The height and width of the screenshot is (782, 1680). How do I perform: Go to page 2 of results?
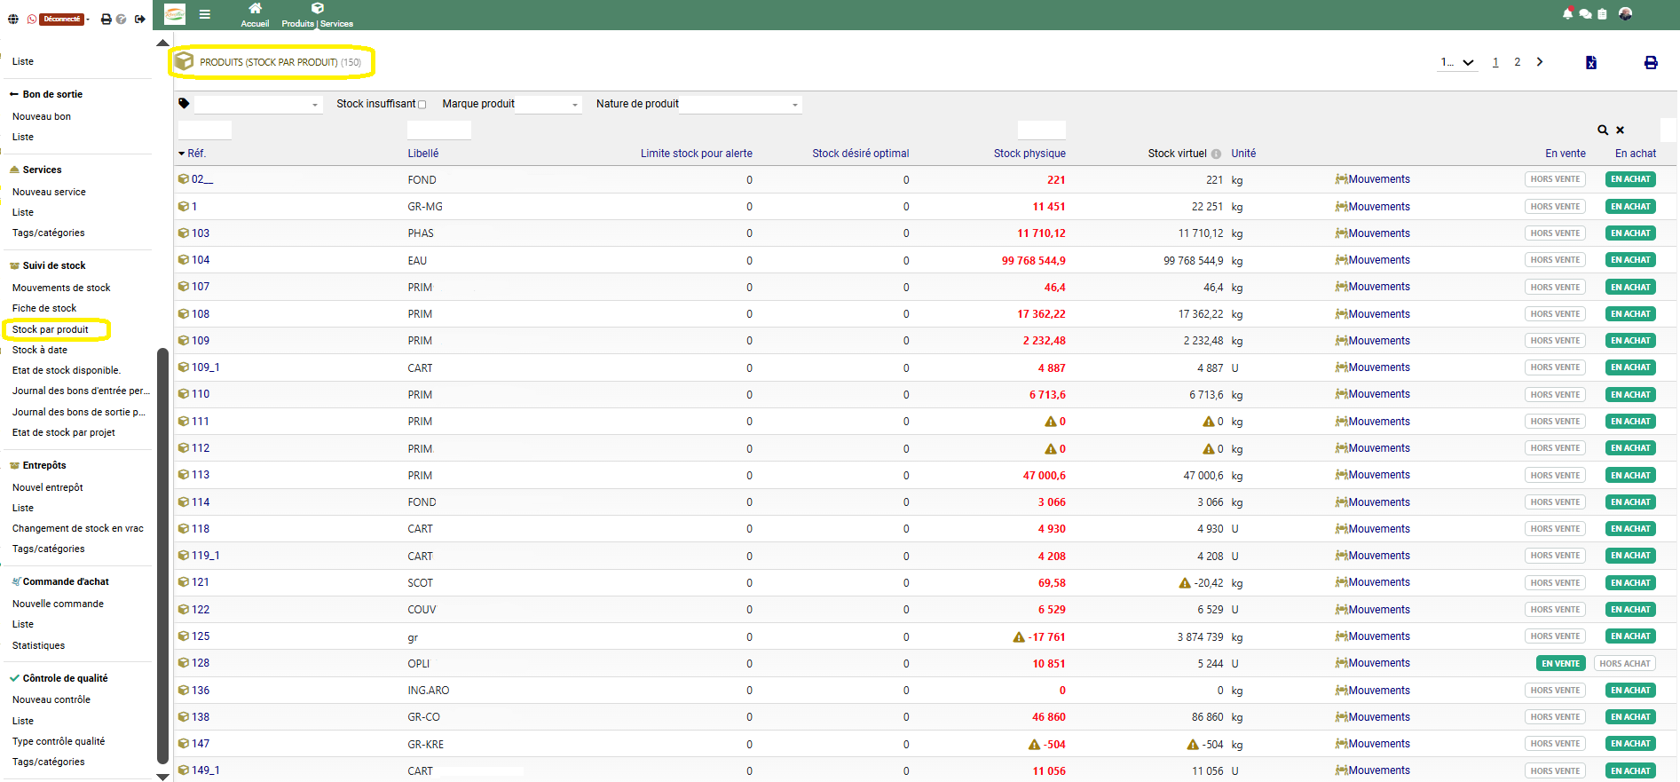coord(1518,62)
